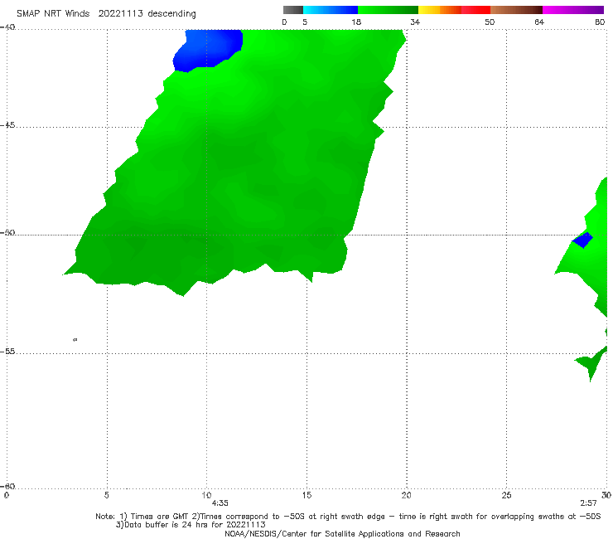Click the word 'descending' in the title
Screen dimensions: 613x539
click(x=172, y=14)
